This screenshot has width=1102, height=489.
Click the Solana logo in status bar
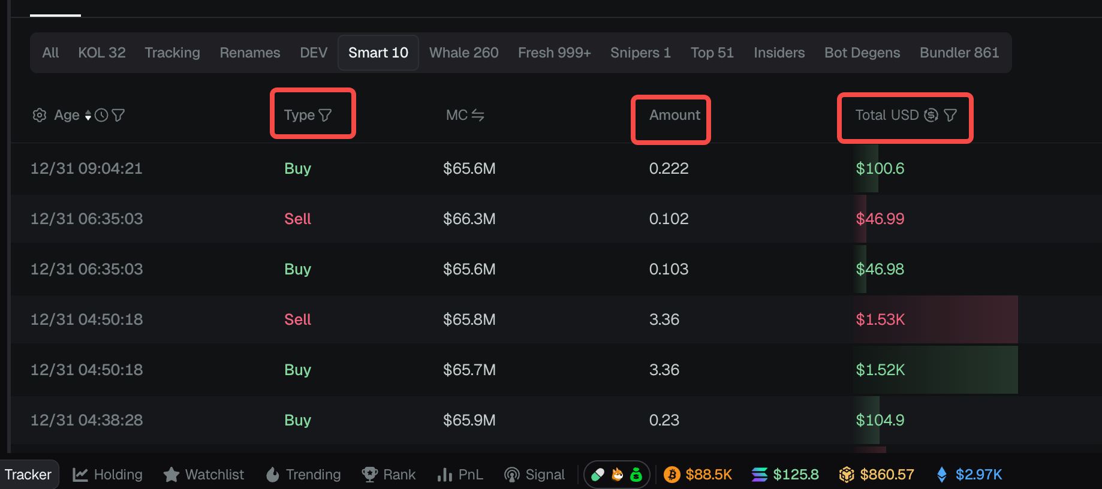(x=759, y=475)
